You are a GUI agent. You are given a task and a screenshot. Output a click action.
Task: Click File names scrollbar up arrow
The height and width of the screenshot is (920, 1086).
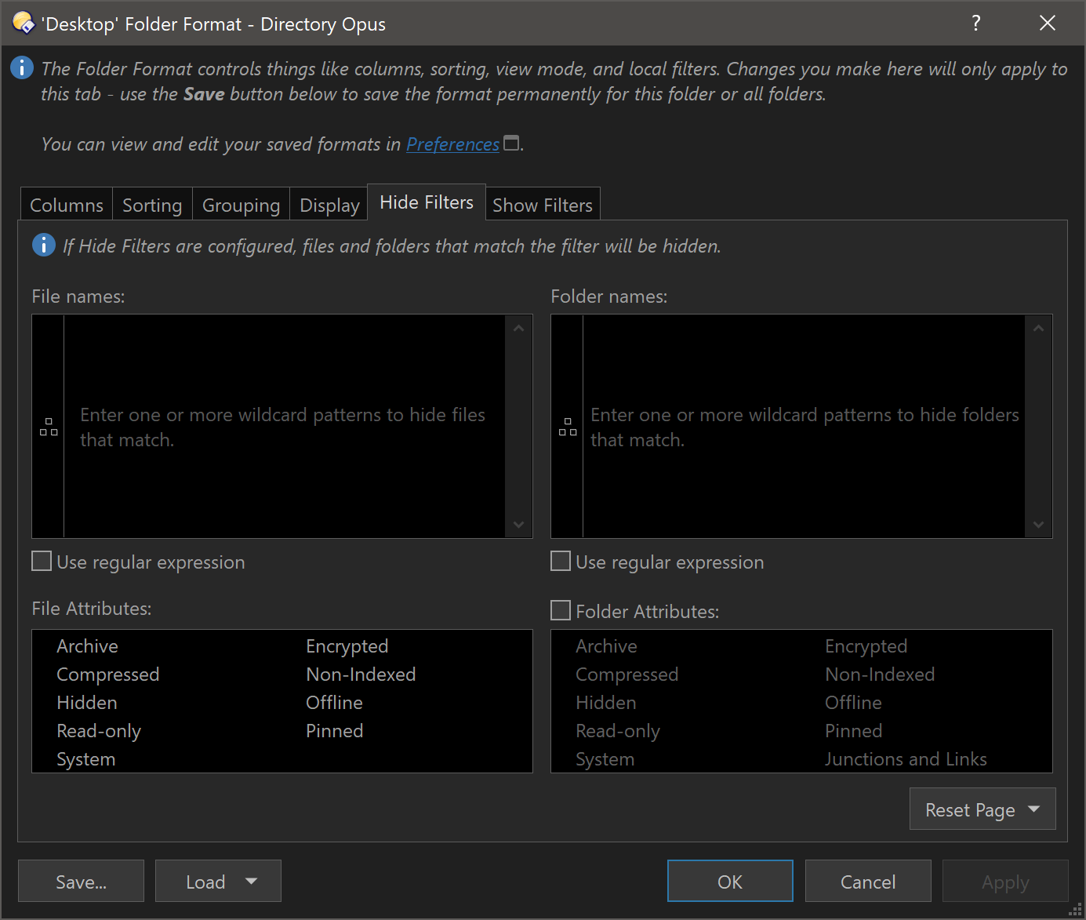click(518, 329)
